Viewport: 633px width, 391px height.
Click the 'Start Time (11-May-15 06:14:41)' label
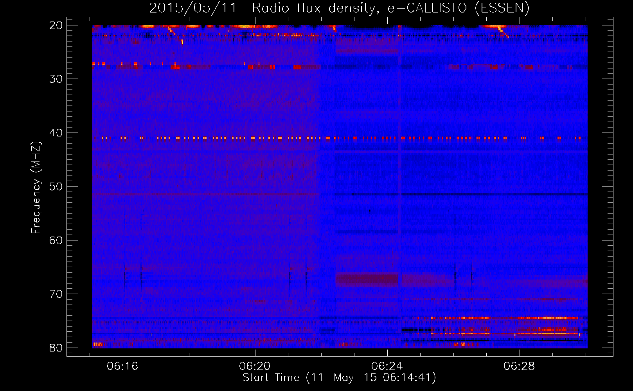339,378
